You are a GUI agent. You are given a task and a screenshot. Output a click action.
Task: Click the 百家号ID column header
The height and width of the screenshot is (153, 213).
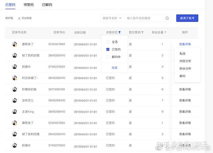pyautogui.click(x=59, y=32)
